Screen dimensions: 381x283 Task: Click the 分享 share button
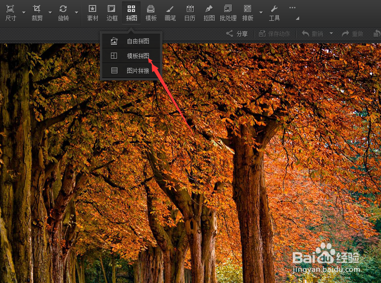click(x=237, y=34)
